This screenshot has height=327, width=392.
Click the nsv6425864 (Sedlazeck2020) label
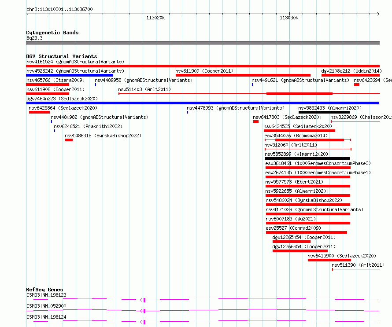click(x=63, y=108)
